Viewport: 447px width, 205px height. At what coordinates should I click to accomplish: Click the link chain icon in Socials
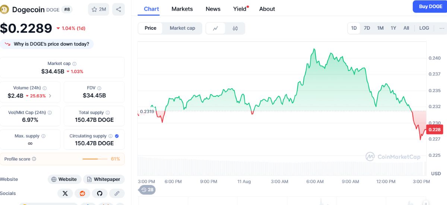[117, 193]
